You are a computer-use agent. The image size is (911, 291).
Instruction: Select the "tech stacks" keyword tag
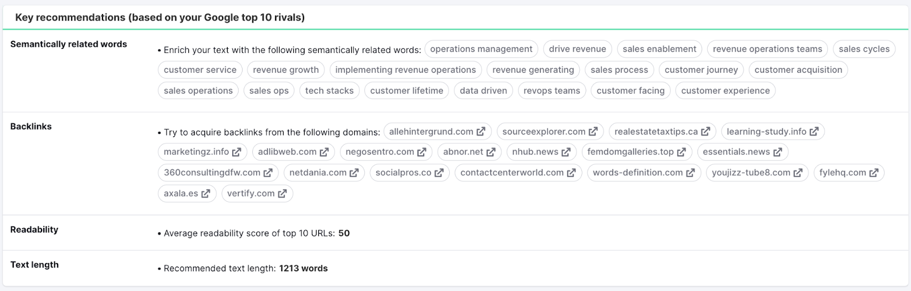(x=329, y=91)
